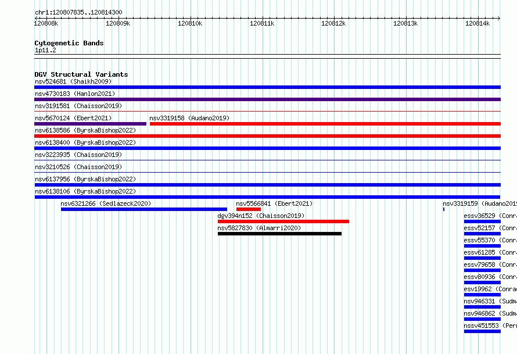
Task: Click the nsv3319158 (Audano2019) red bar
Action: point(325,124)
